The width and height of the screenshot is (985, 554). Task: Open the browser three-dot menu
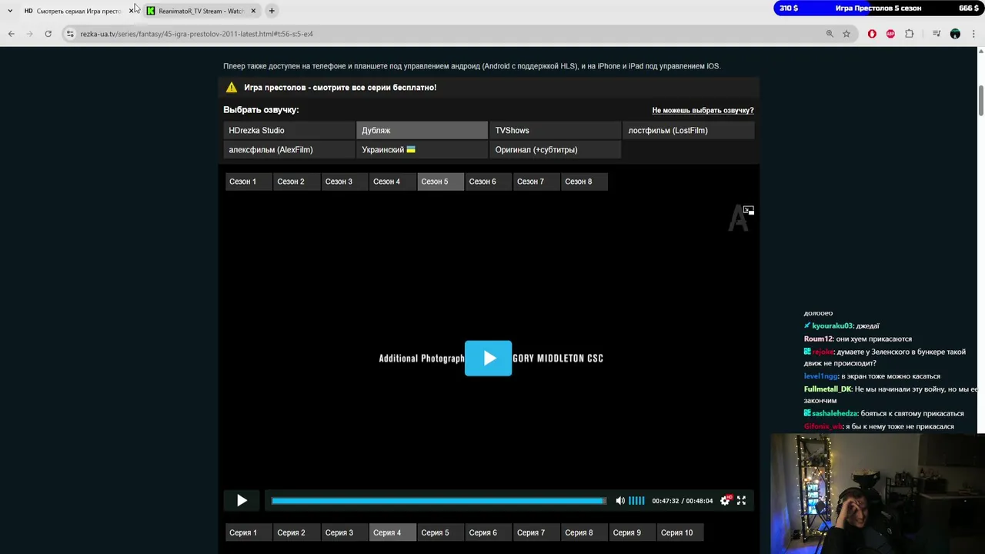(973, 34)
